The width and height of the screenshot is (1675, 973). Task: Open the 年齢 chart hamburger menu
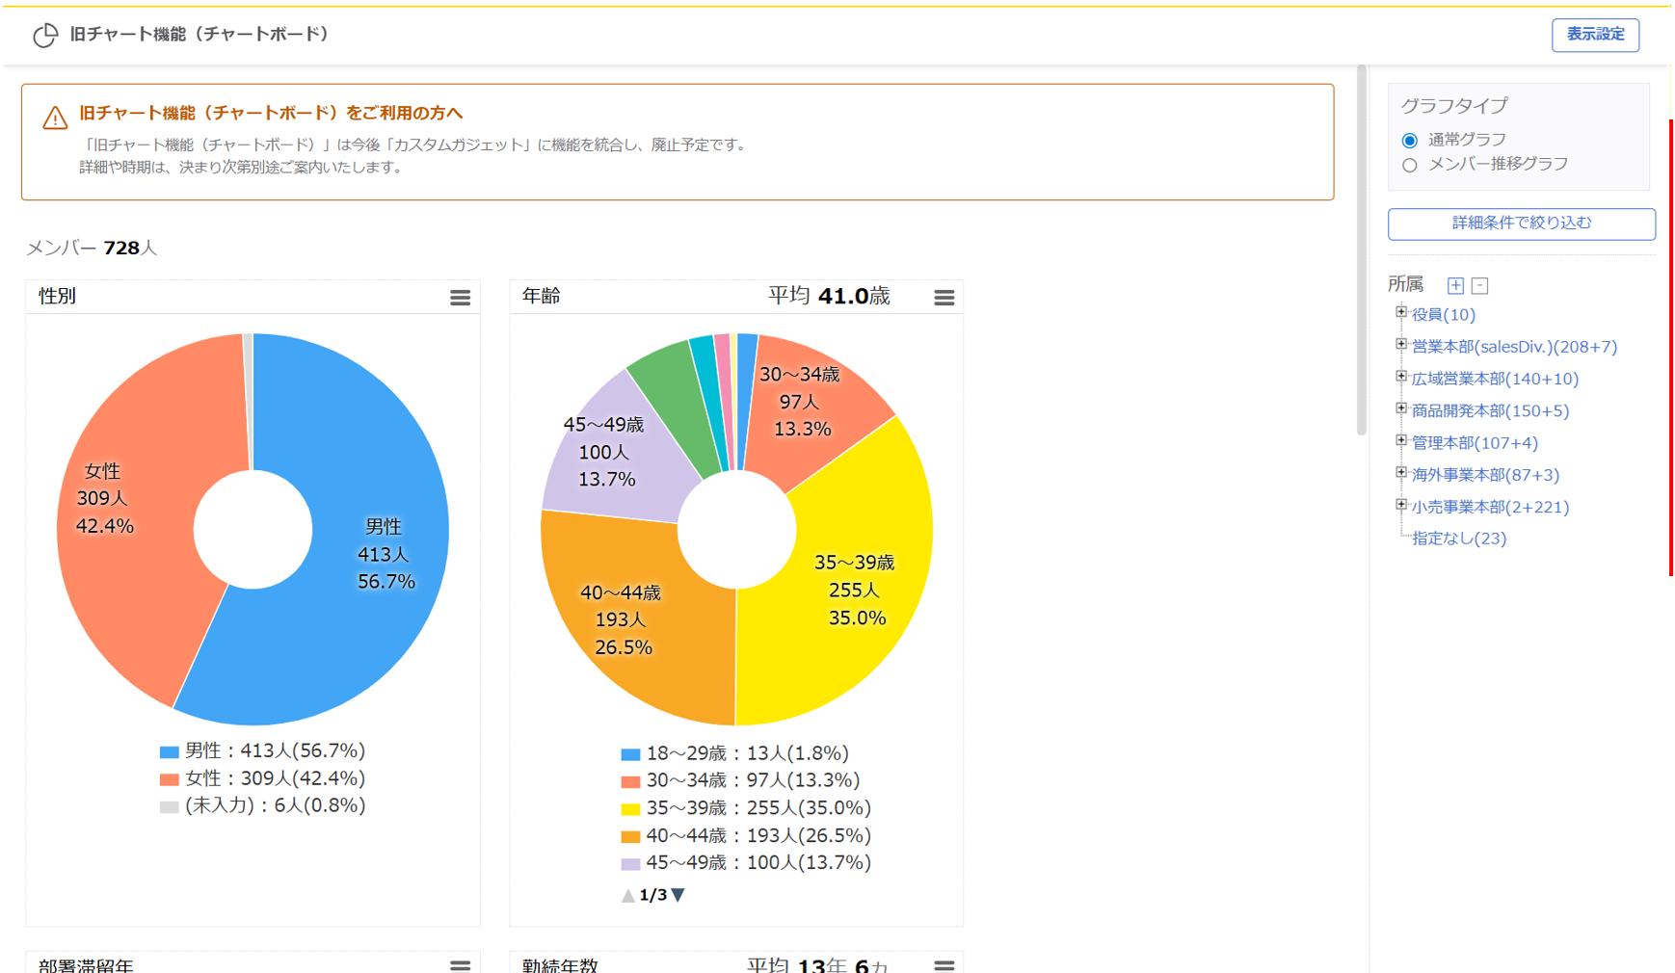(x=944, y=298)
